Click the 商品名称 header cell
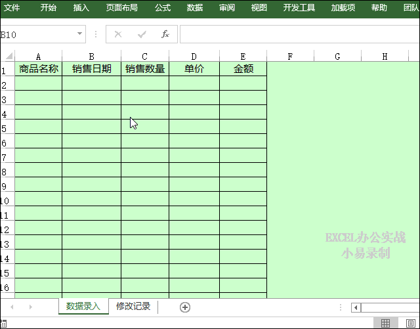 [x=38, y=69]
